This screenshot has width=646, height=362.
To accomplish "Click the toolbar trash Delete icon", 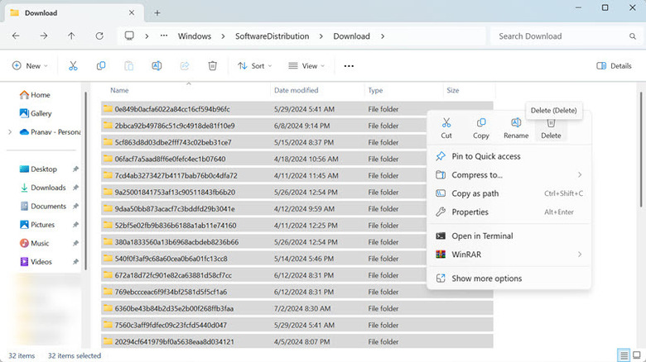I will coord(212,66).
